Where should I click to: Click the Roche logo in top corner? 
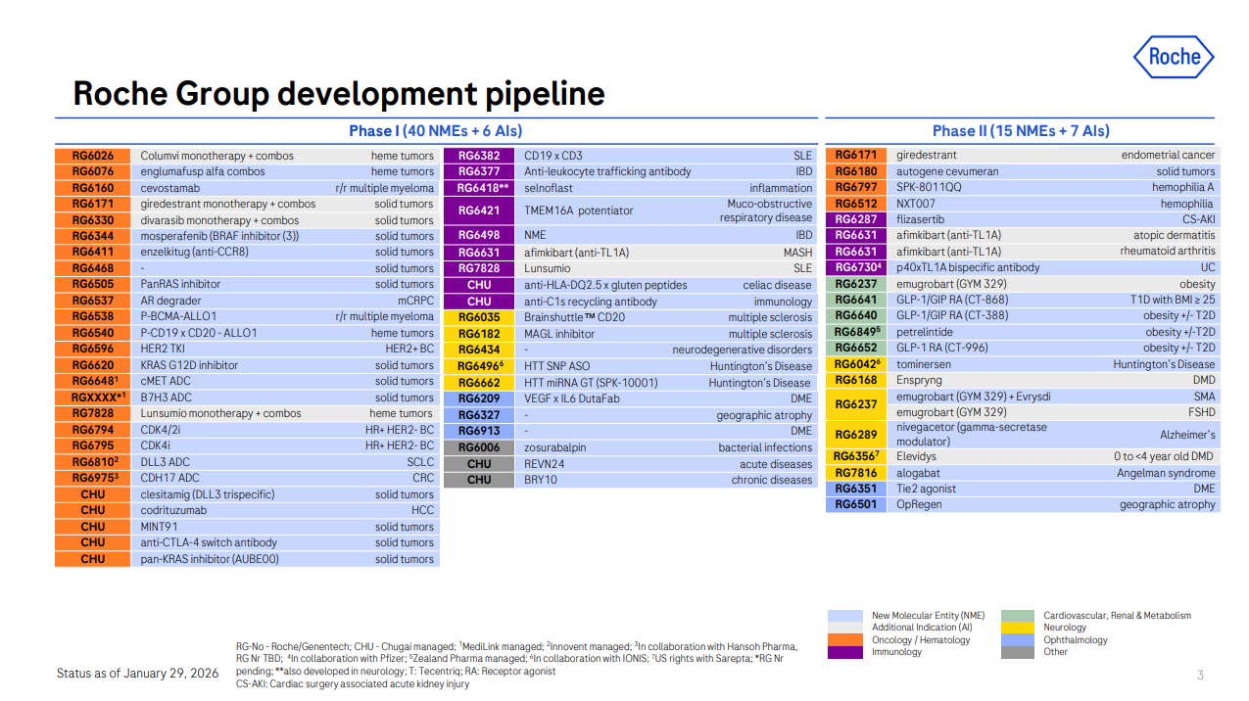(x=1174, y=57)
